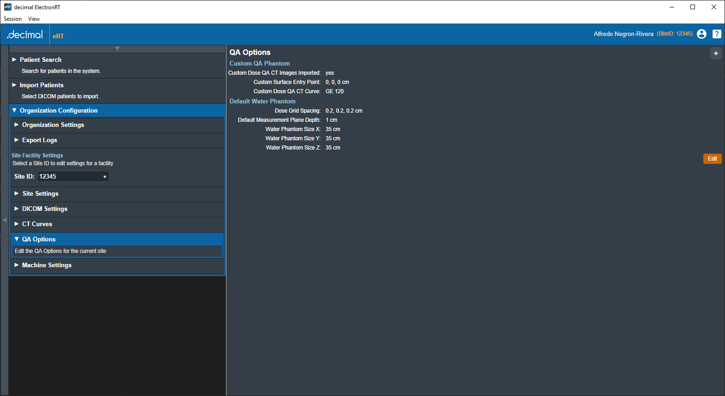Click the 'QA Options' panel title
Image resolution: width=725 pixels, height=396 pixels.
pos(250,52)
